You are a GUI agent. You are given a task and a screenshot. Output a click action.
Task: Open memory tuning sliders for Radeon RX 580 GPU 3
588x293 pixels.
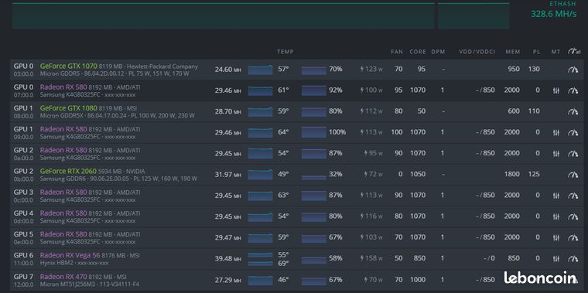[556, 196]
